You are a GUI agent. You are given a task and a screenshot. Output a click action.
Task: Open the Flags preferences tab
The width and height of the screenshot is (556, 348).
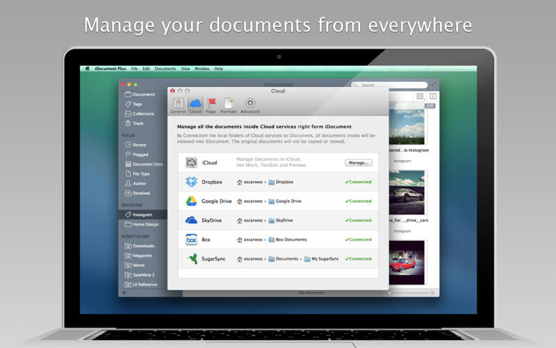(211, 106)
